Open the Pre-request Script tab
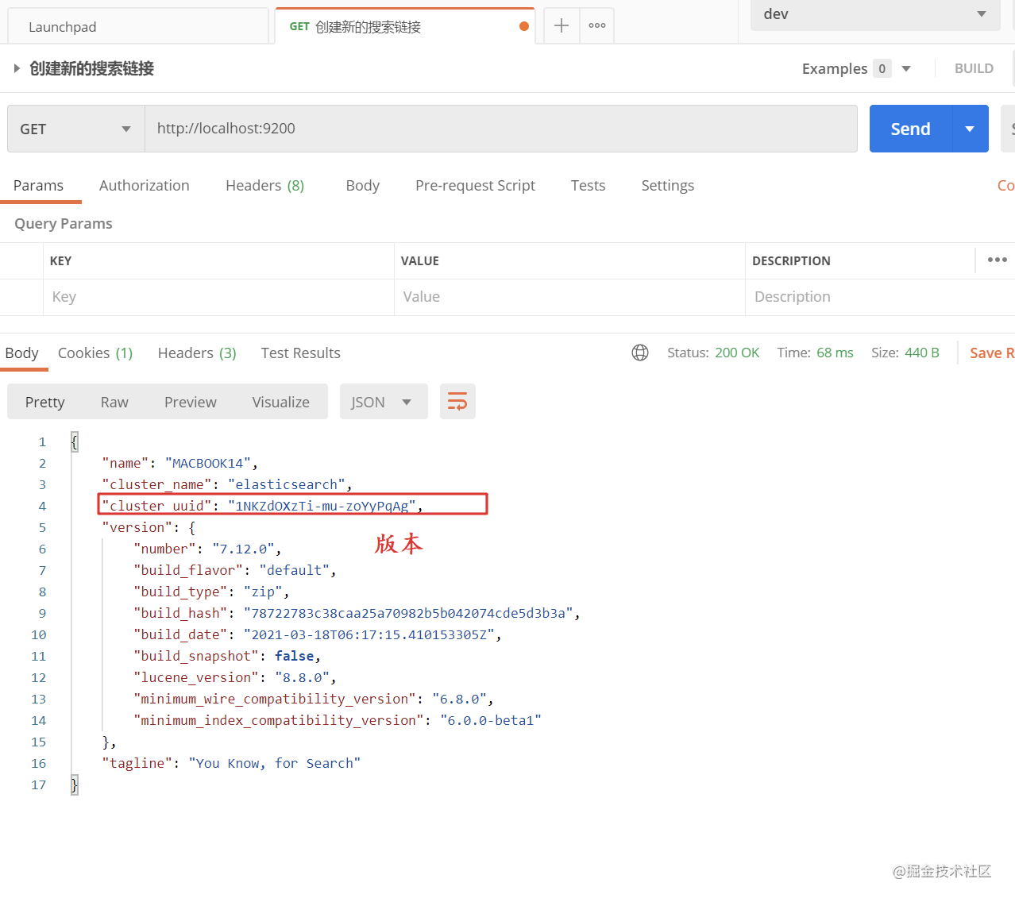This screenshot has width=1015, height=902. [475, 185]
